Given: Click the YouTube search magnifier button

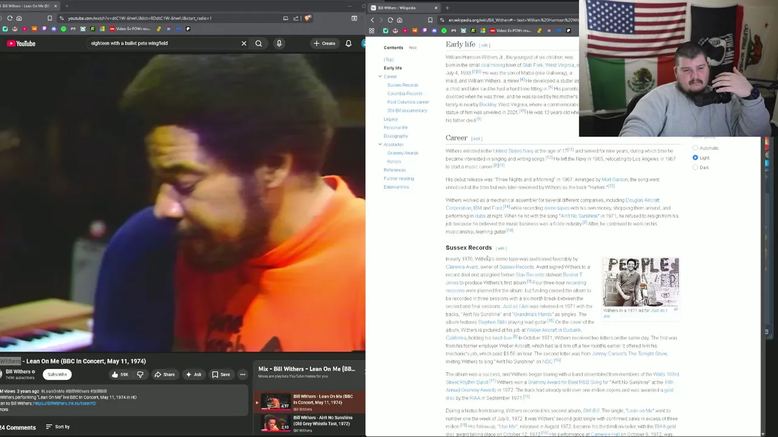Looking at the screenshot, I should [258, 43].
